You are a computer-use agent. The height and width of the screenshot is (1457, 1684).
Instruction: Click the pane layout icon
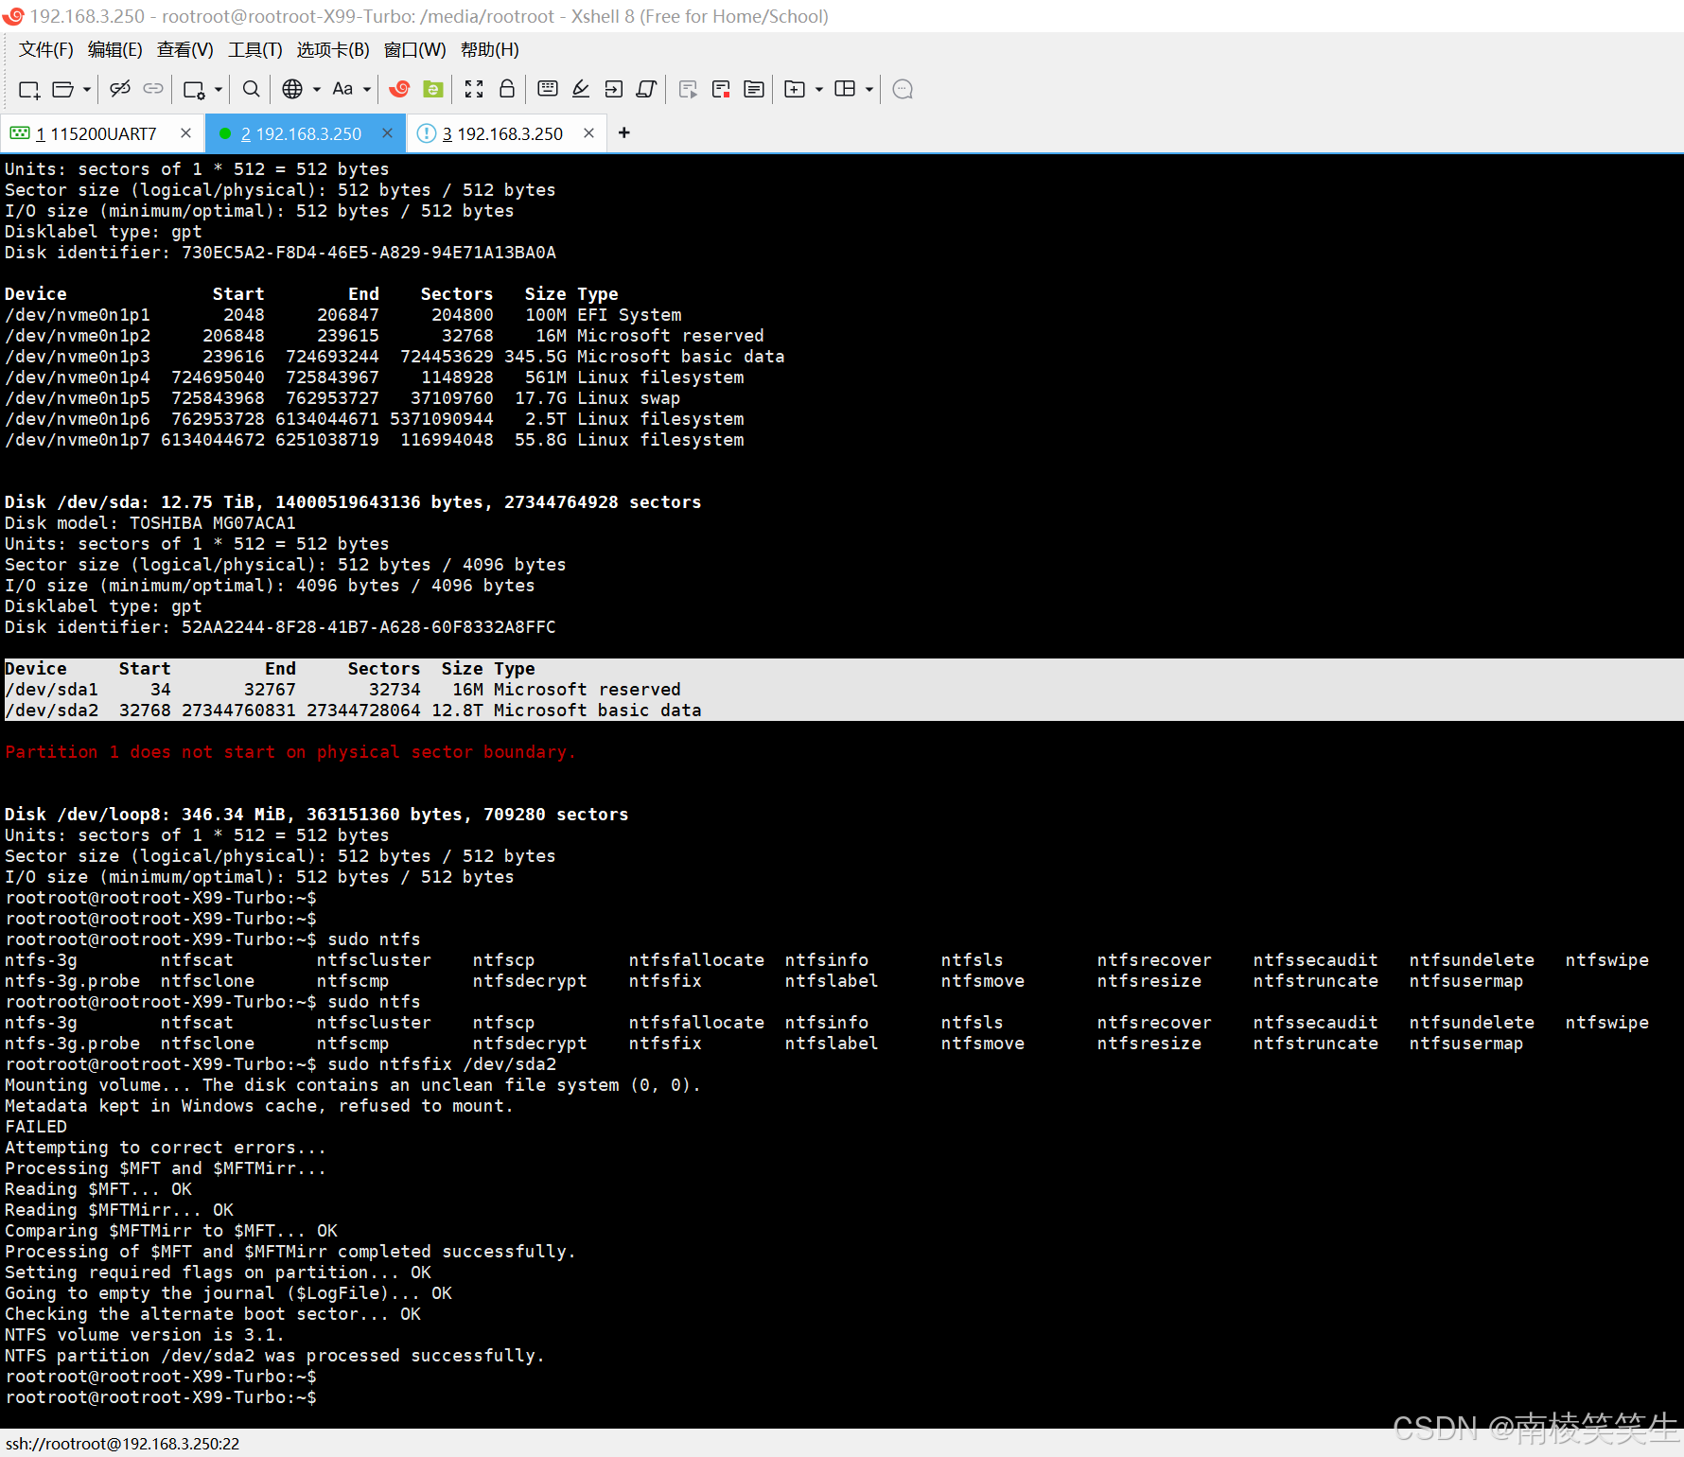point(845,89)
